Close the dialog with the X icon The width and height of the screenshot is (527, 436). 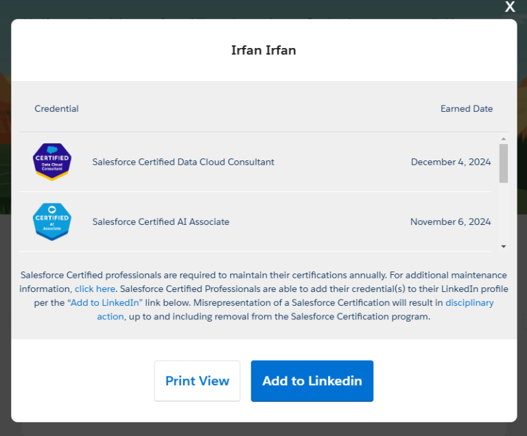[510, 7]
